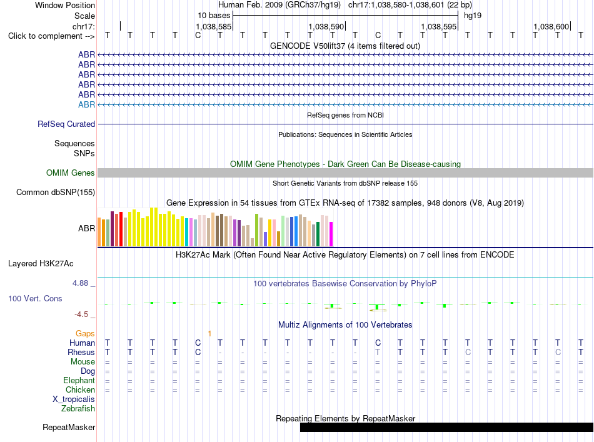Click the magenta GTEx tissue bar
This screenshot has width=594, height=442.
coord(331,234)
